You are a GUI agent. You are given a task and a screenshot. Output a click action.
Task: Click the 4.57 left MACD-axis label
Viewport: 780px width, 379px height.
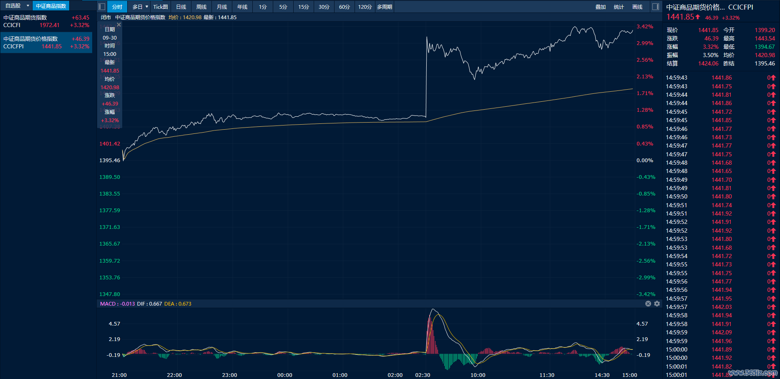click(114, 324)
